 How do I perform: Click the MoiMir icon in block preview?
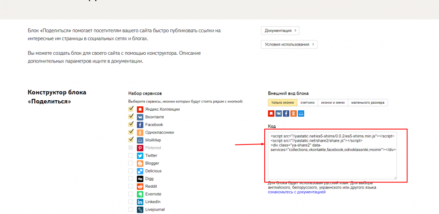pyautogui.click(x=301, y=114)
